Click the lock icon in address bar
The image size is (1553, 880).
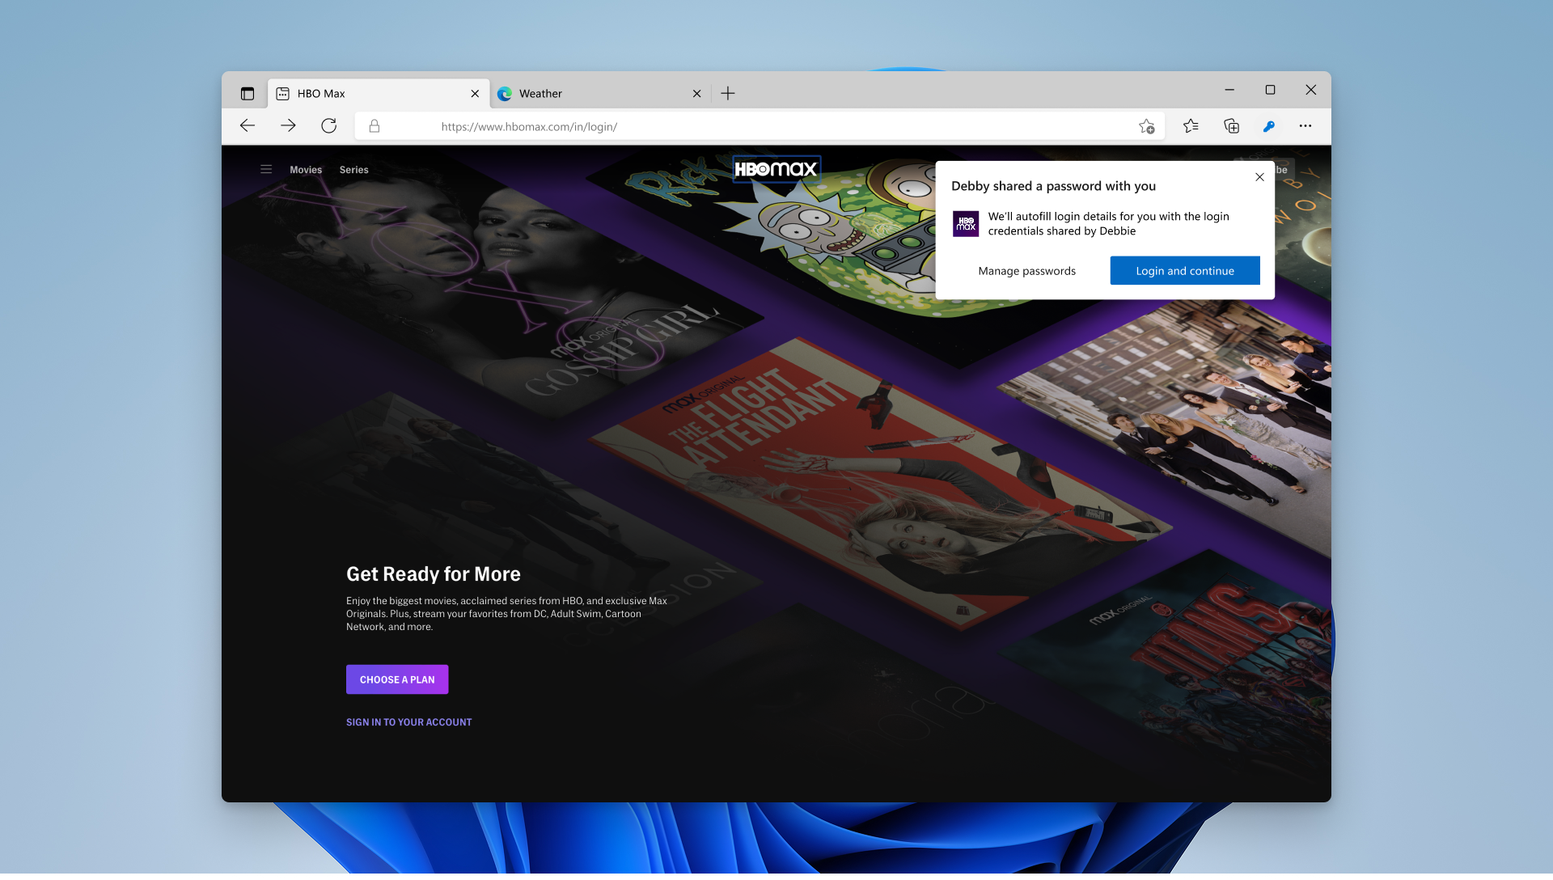[x=374, y=126]
